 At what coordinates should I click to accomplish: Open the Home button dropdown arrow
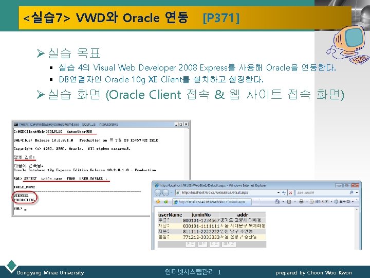(x=283, y=202)
